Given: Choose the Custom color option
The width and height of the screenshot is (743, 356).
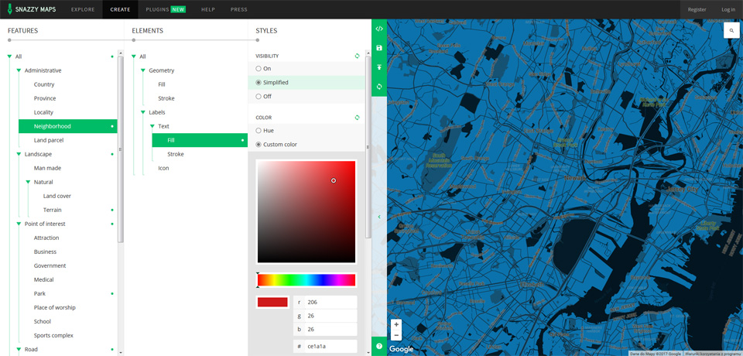Looking at the screenshot, I should (259, 145).
